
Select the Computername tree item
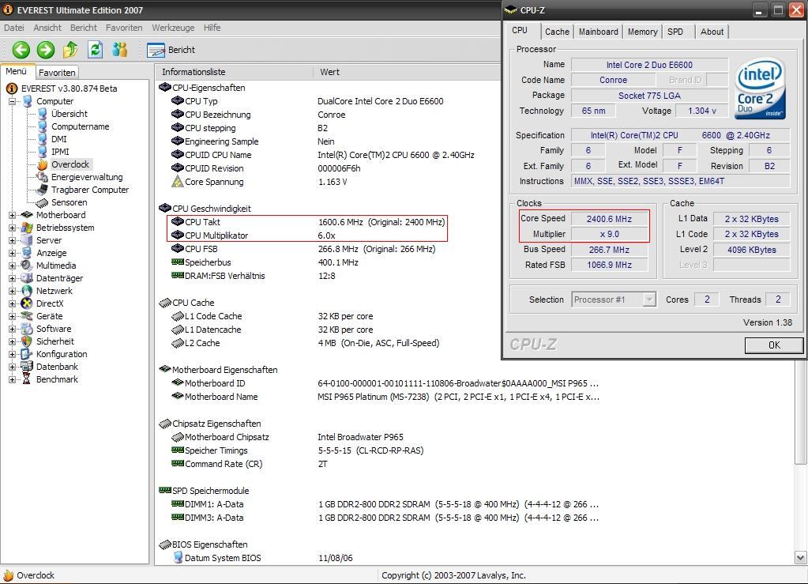coord(80,126)
